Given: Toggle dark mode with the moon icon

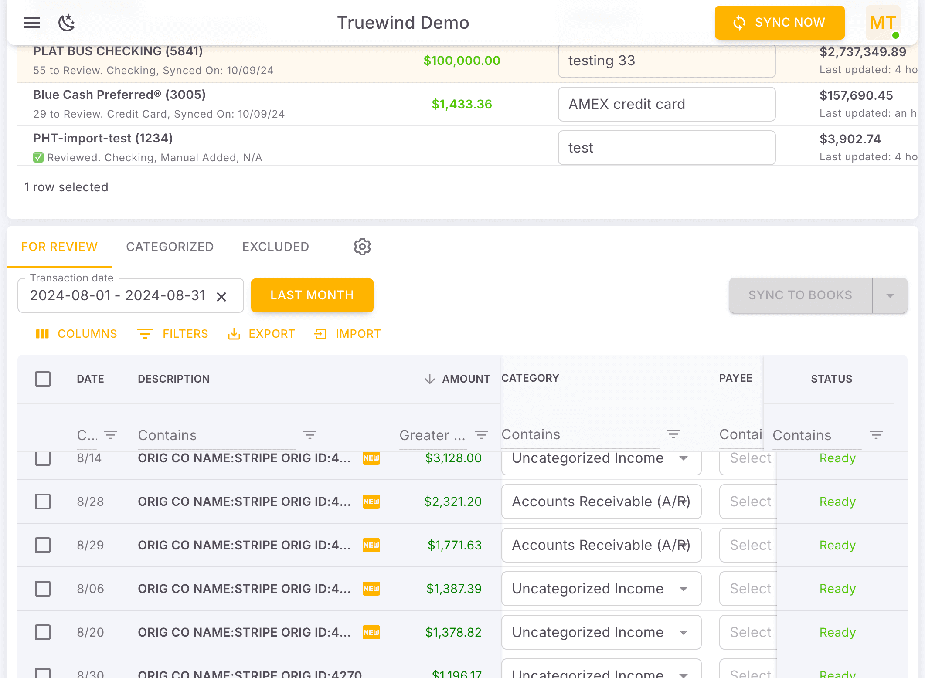Looking at the screenshot, I should (66, 23).
